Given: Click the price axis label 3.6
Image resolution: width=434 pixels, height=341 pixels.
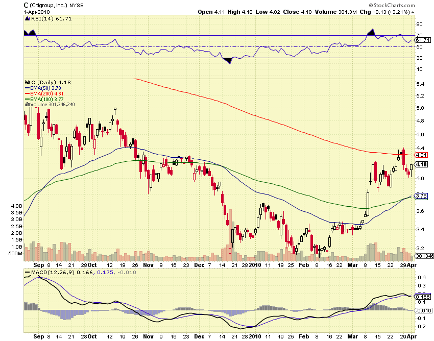Looking at the screenshot, I should [x=420, y=211].
